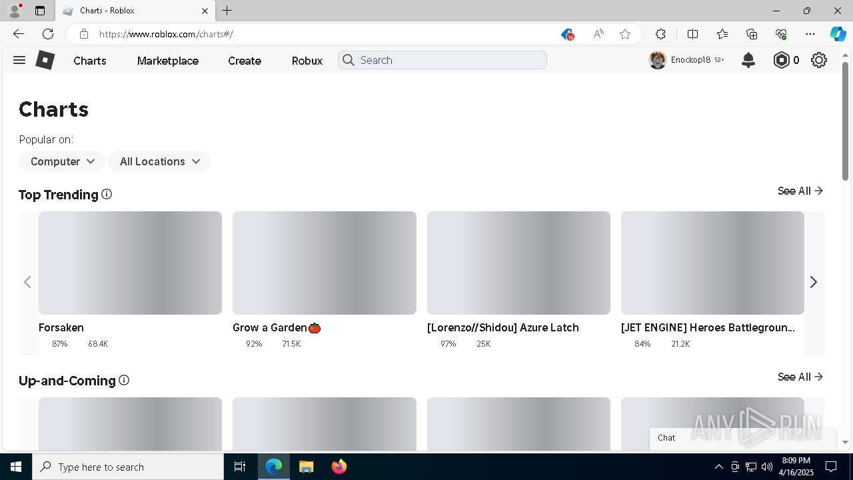Image resolution: width=853 pixels, height=480 pixels.
Task: Open the Heroes Battlegrounds thumbnail
Action: (712, 263)
